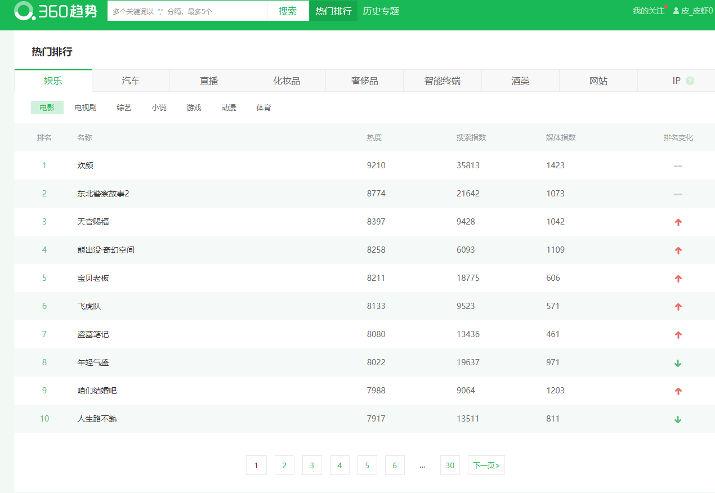Switch to the 汽车 category tab
Image resolution: width=715 pixels, height=493 pixels.
(131, 81)
